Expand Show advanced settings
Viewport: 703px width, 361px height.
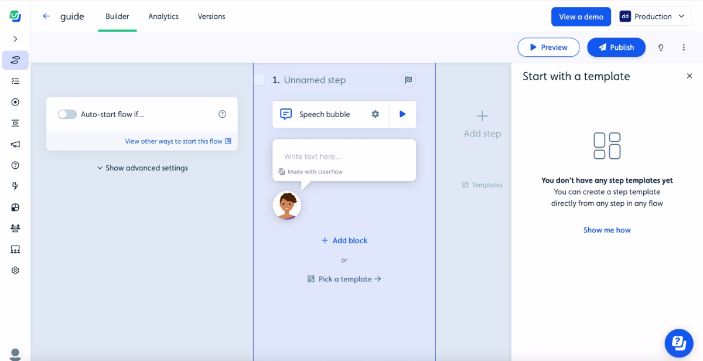142,168
